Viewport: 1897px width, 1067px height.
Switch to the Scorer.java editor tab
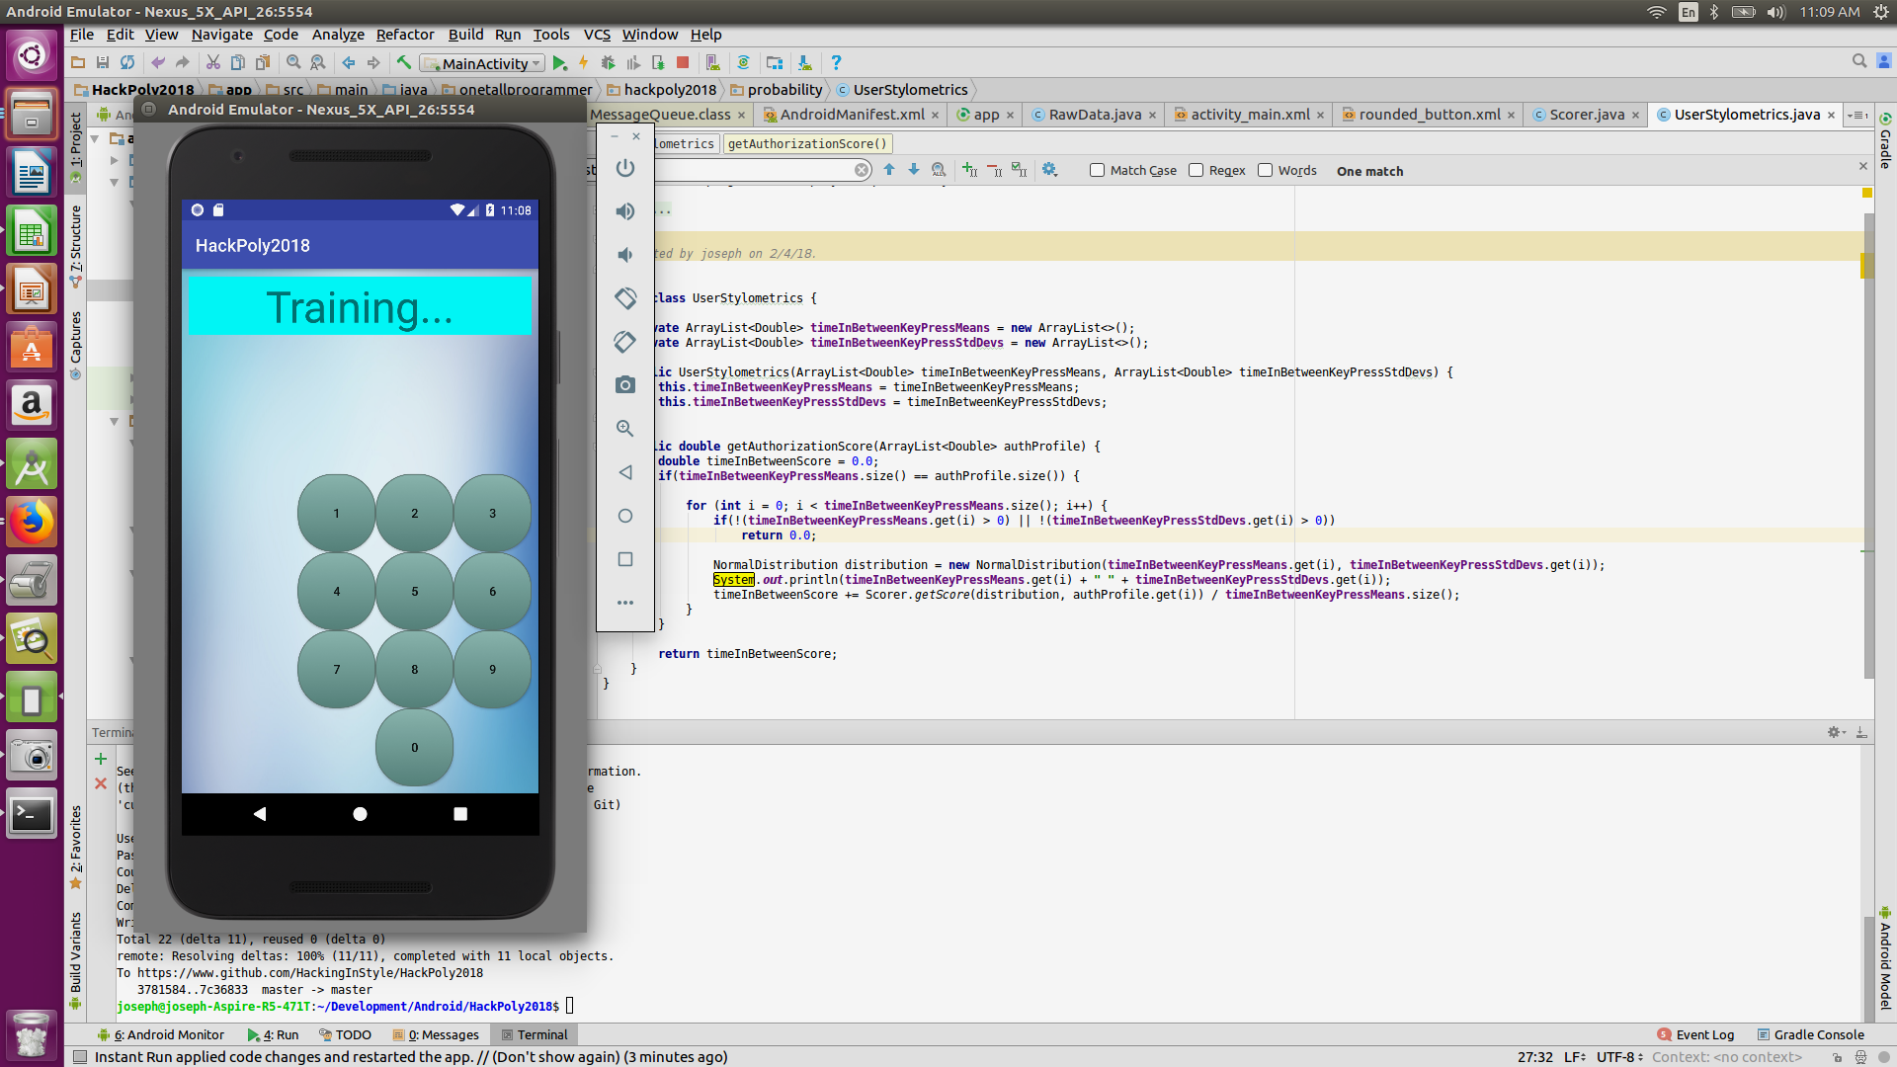(1586, 115)
